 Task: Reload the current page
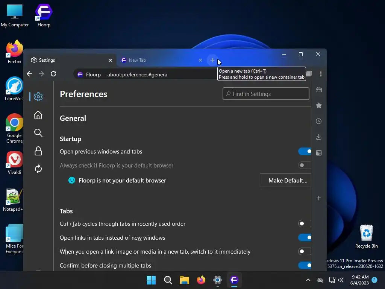53,74
